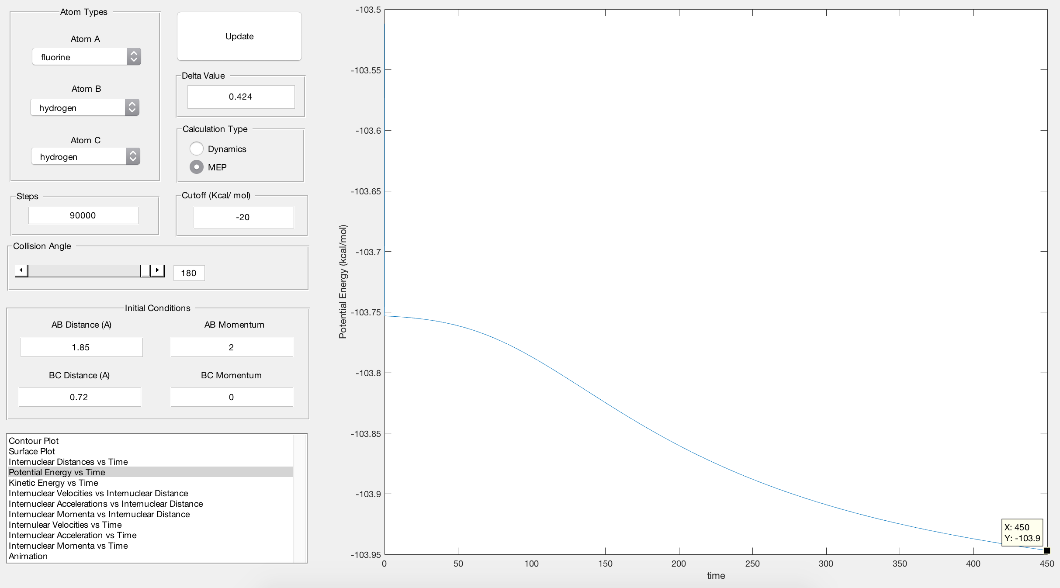Select Contour Plot in the list
1060x588 pixels.
(34, 441)
